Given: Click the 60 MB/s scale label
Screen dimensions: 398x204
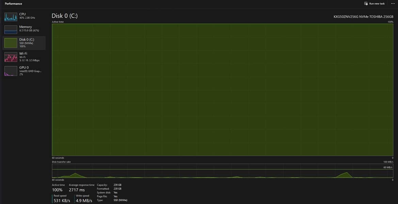Looking at the screenshot, I should (388, 167).
